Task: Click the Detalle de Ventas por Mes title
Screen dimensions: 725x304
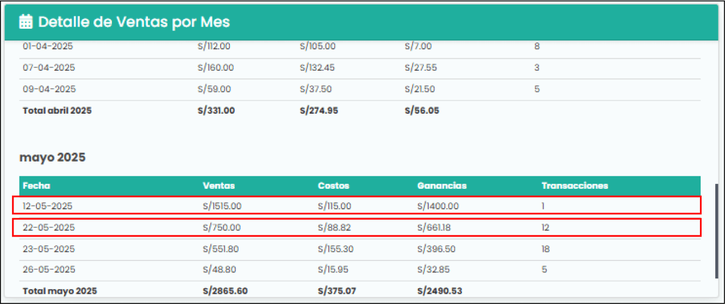Action: tap(134, 22)
